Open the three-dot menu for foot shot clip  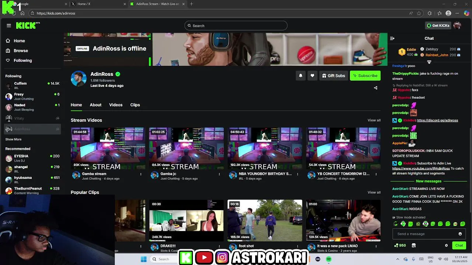click(298, 246)
